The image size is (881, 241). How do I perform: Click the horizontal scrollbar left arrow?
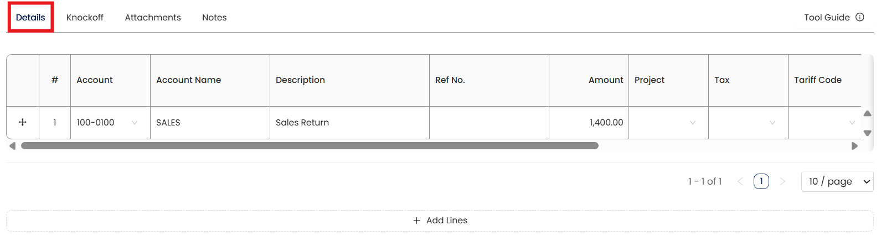pos(12,146)
